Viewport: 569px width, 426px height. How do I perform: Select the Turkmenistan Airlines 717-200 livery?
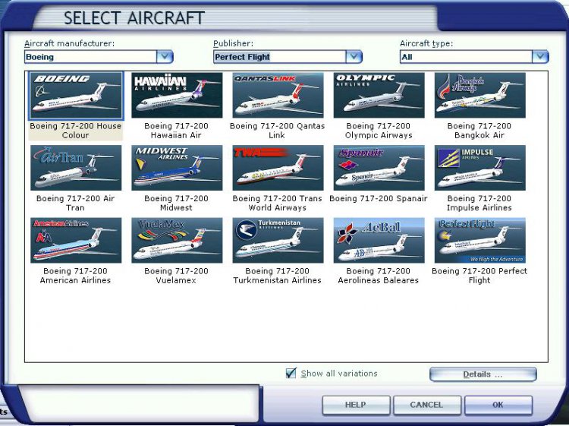point(278,240)
